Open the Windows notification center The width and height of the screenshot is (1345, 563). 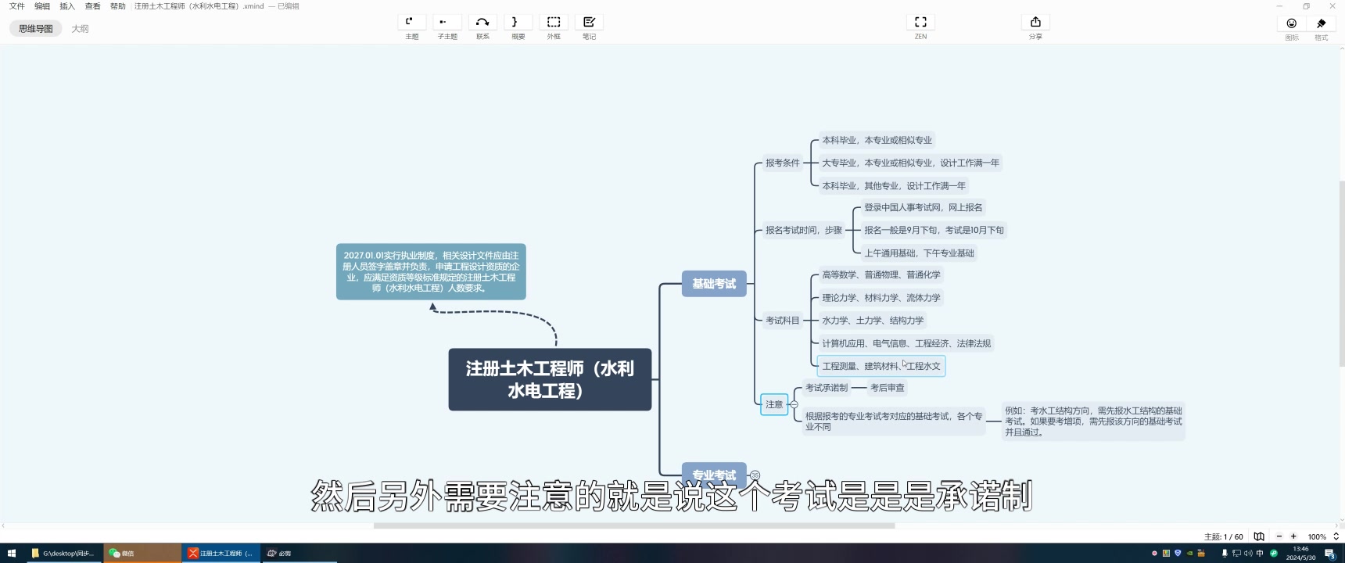[x=1330, y=553]
